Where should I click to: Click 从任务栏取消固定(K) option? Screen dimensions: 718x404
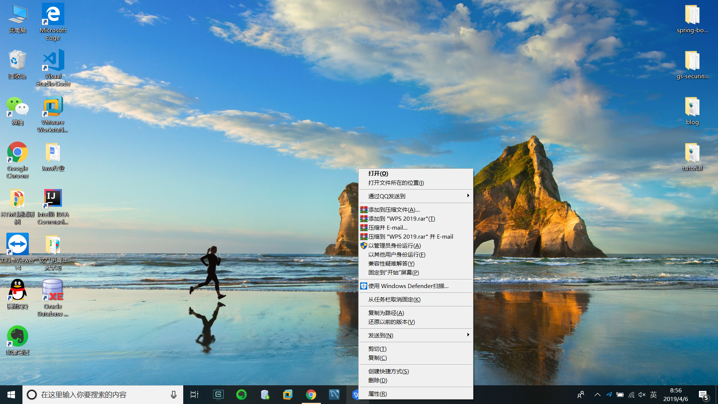[394, 299]
